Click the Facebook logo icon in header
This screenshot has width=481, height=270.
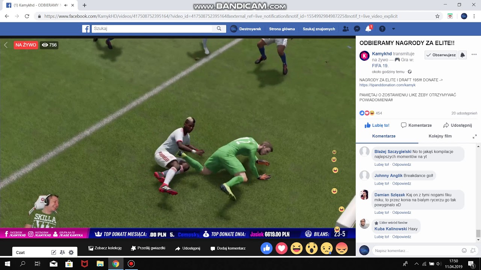point(86,29)
